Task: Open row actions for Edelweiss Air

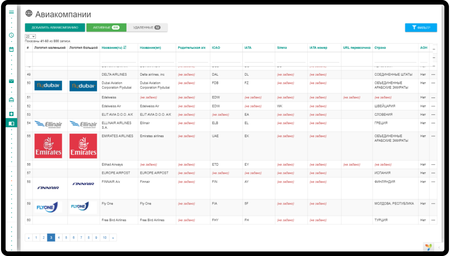Action: 433,106
